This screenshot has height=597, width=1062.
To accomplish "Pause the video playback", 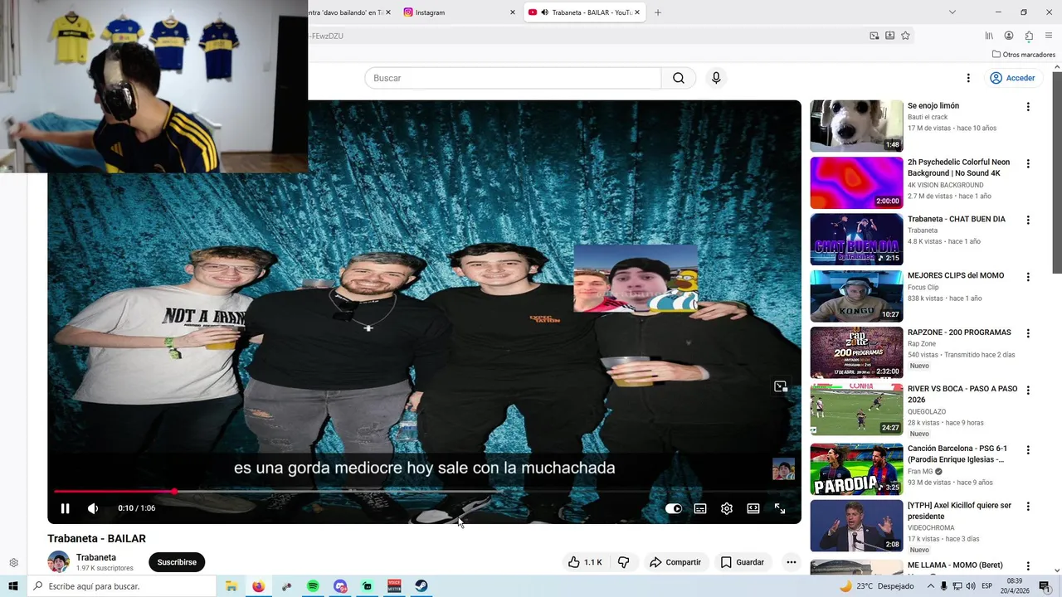I will click(65, 508).
